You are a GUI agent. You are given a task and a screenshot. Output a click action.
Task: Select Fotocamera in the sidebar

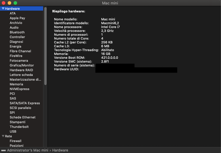point(19,61)
